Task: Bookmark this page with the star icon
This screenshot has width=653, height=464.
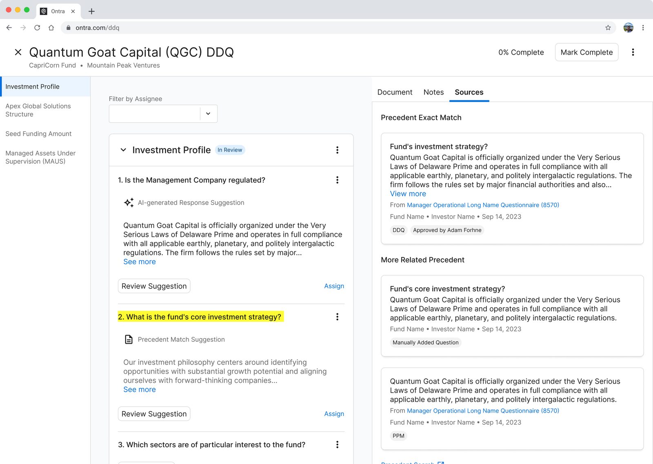Action: point(608,28)
